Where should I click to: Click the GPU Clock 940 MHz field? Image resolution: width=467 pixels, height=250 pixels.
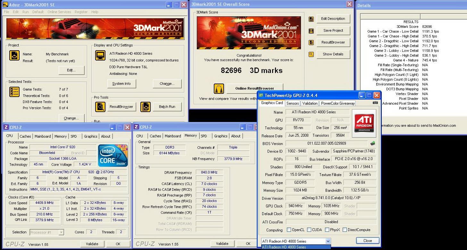(296, 206)
